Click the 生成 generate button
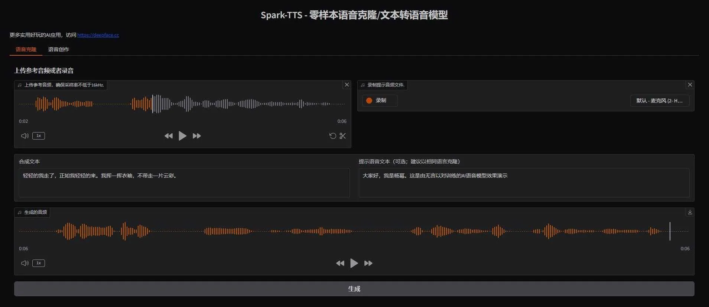The width and height of the screenshot is (709, 307). coord(354,289)
